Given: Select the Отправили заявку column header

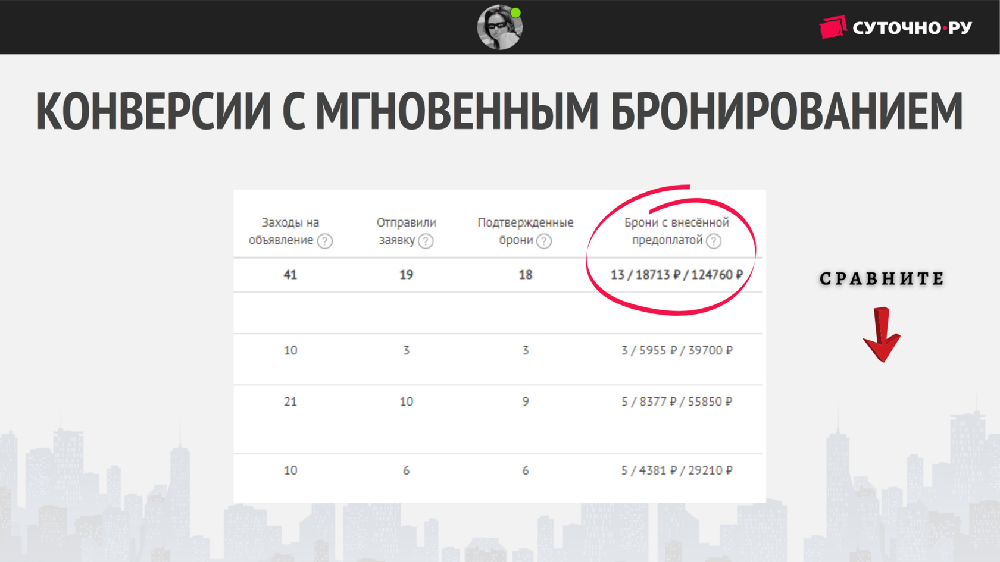Looking at the screenshot, I should [x=407, y=231].
